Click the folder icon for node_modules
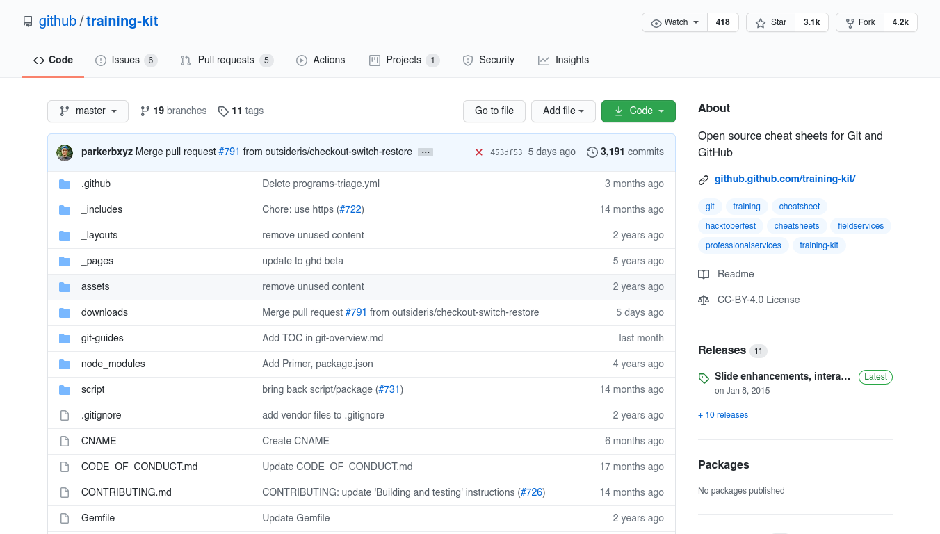The height and width of the screenshot is (534, 940). pyautogui.click(x=65, y=364)
